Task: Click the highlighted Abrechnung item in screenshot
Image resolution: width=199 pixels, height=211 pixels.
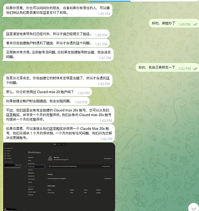Action: coord(36,167)
